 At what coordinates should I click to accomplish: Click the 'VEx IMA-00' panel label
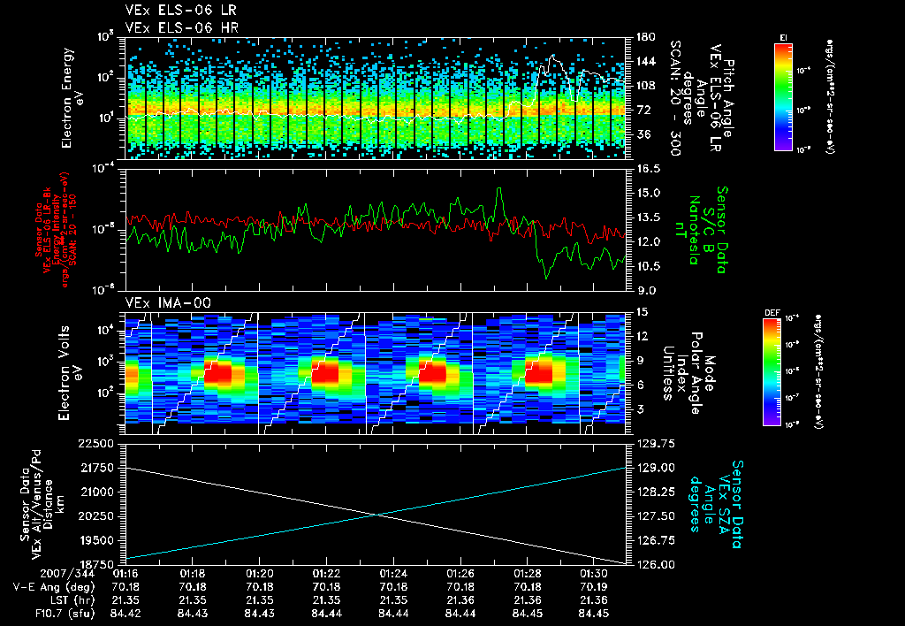pos(168,303)
